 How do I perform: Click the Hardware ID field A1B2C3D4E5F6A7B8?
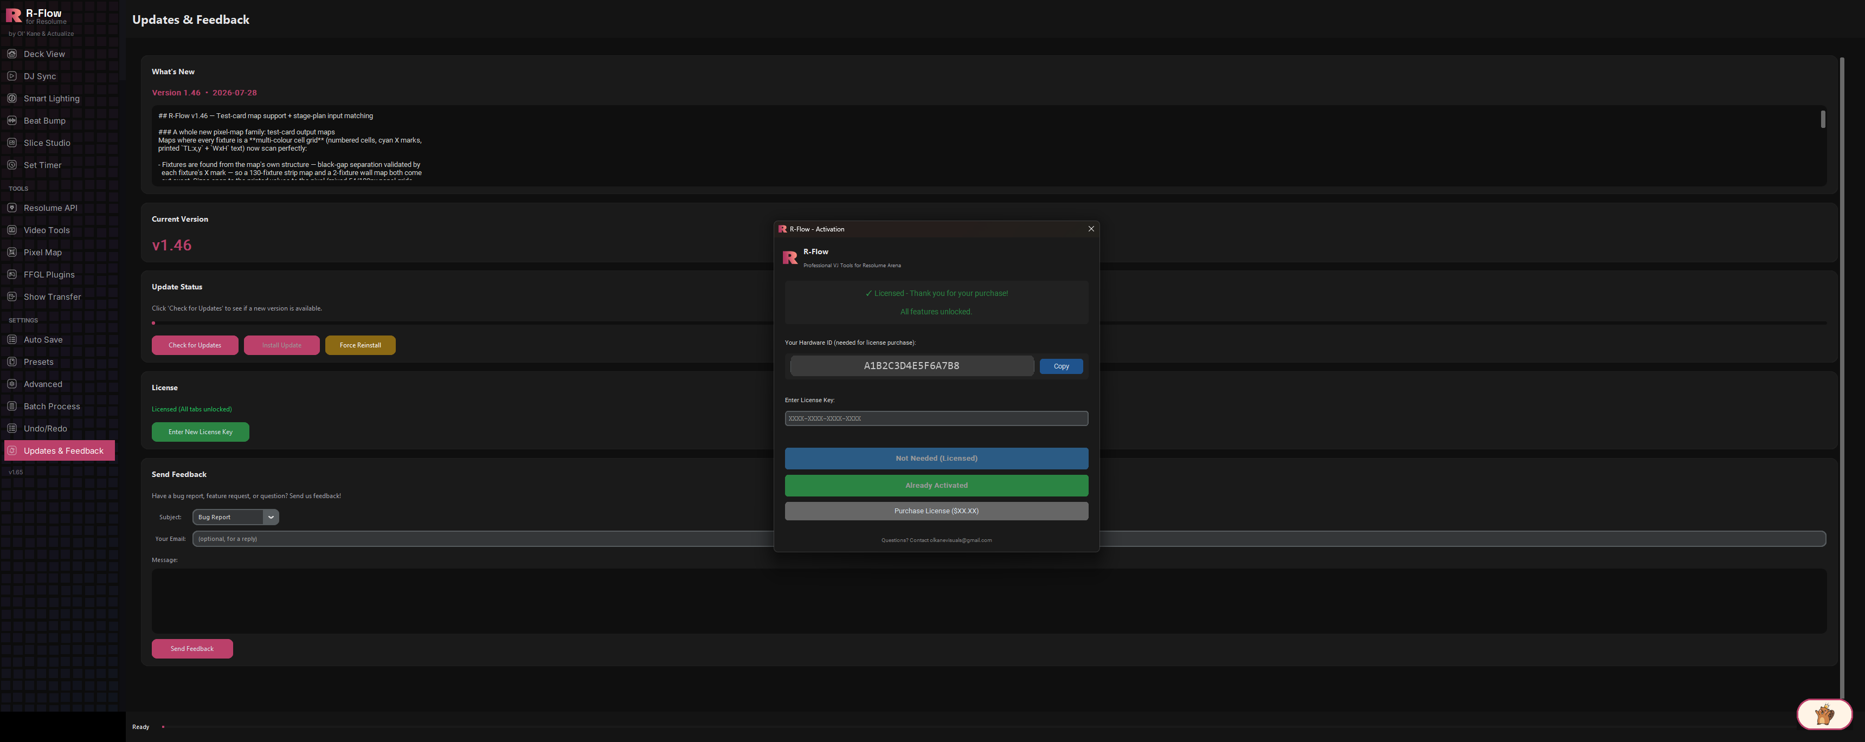(911, 365)
